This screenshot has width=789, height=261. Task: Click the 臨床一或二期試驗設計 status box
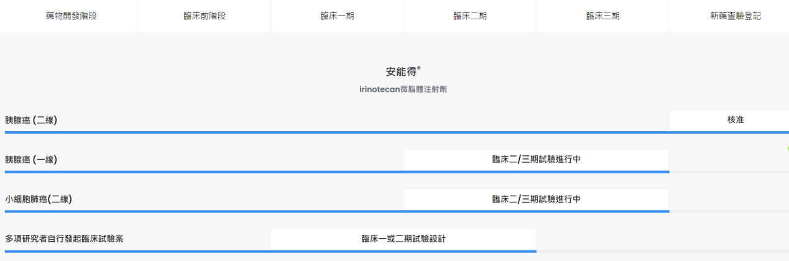click(x=403, y=239)
